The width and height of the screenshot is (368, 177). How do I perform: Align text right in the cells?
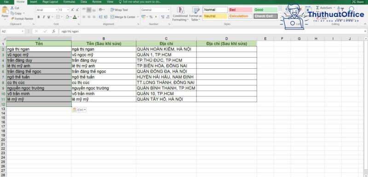pyautogui.click(x=94, y=17)
